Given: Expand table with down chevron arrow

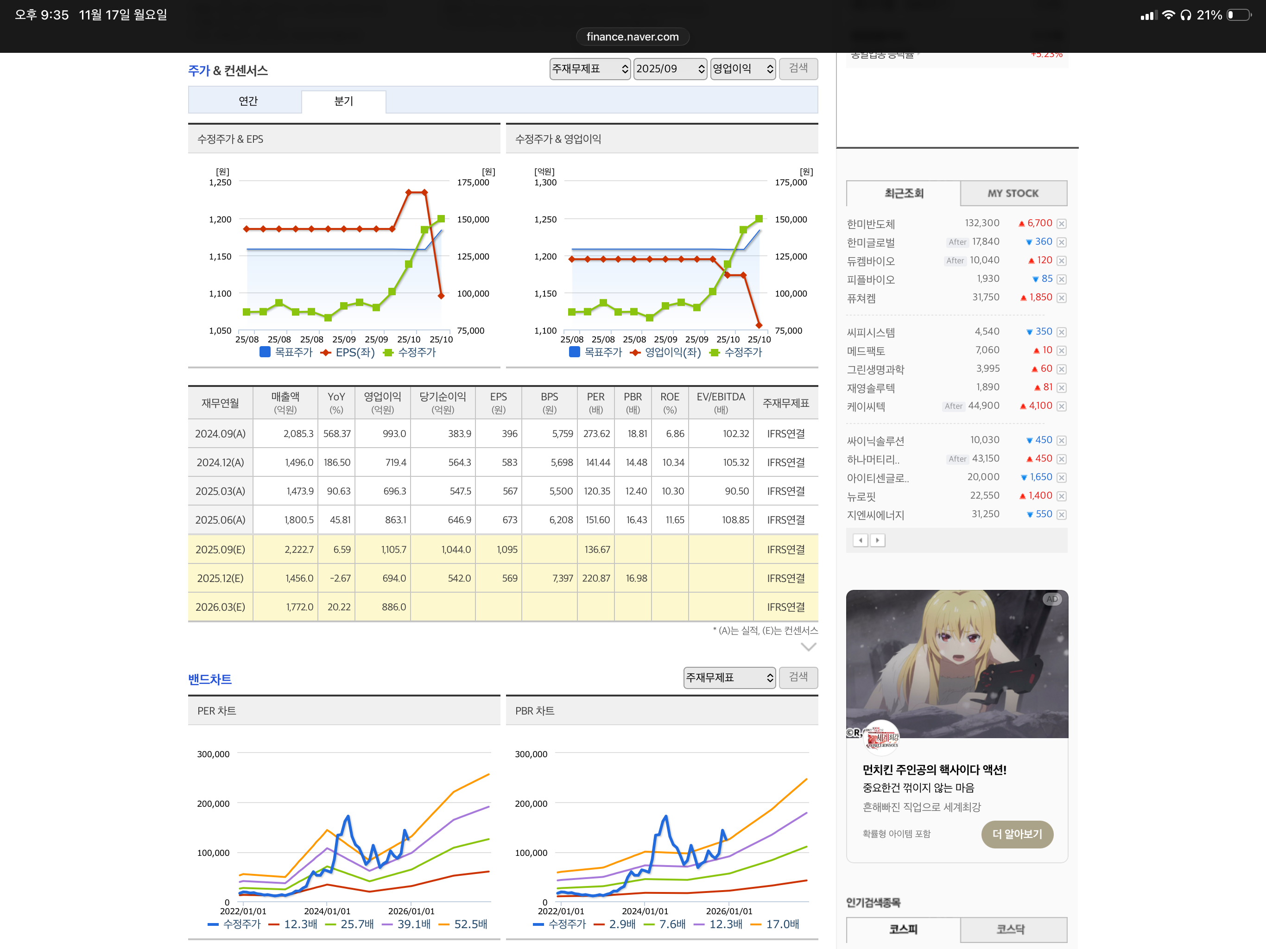Looking at the screenshot, I should pyautogui.click(x=808, y=647).
